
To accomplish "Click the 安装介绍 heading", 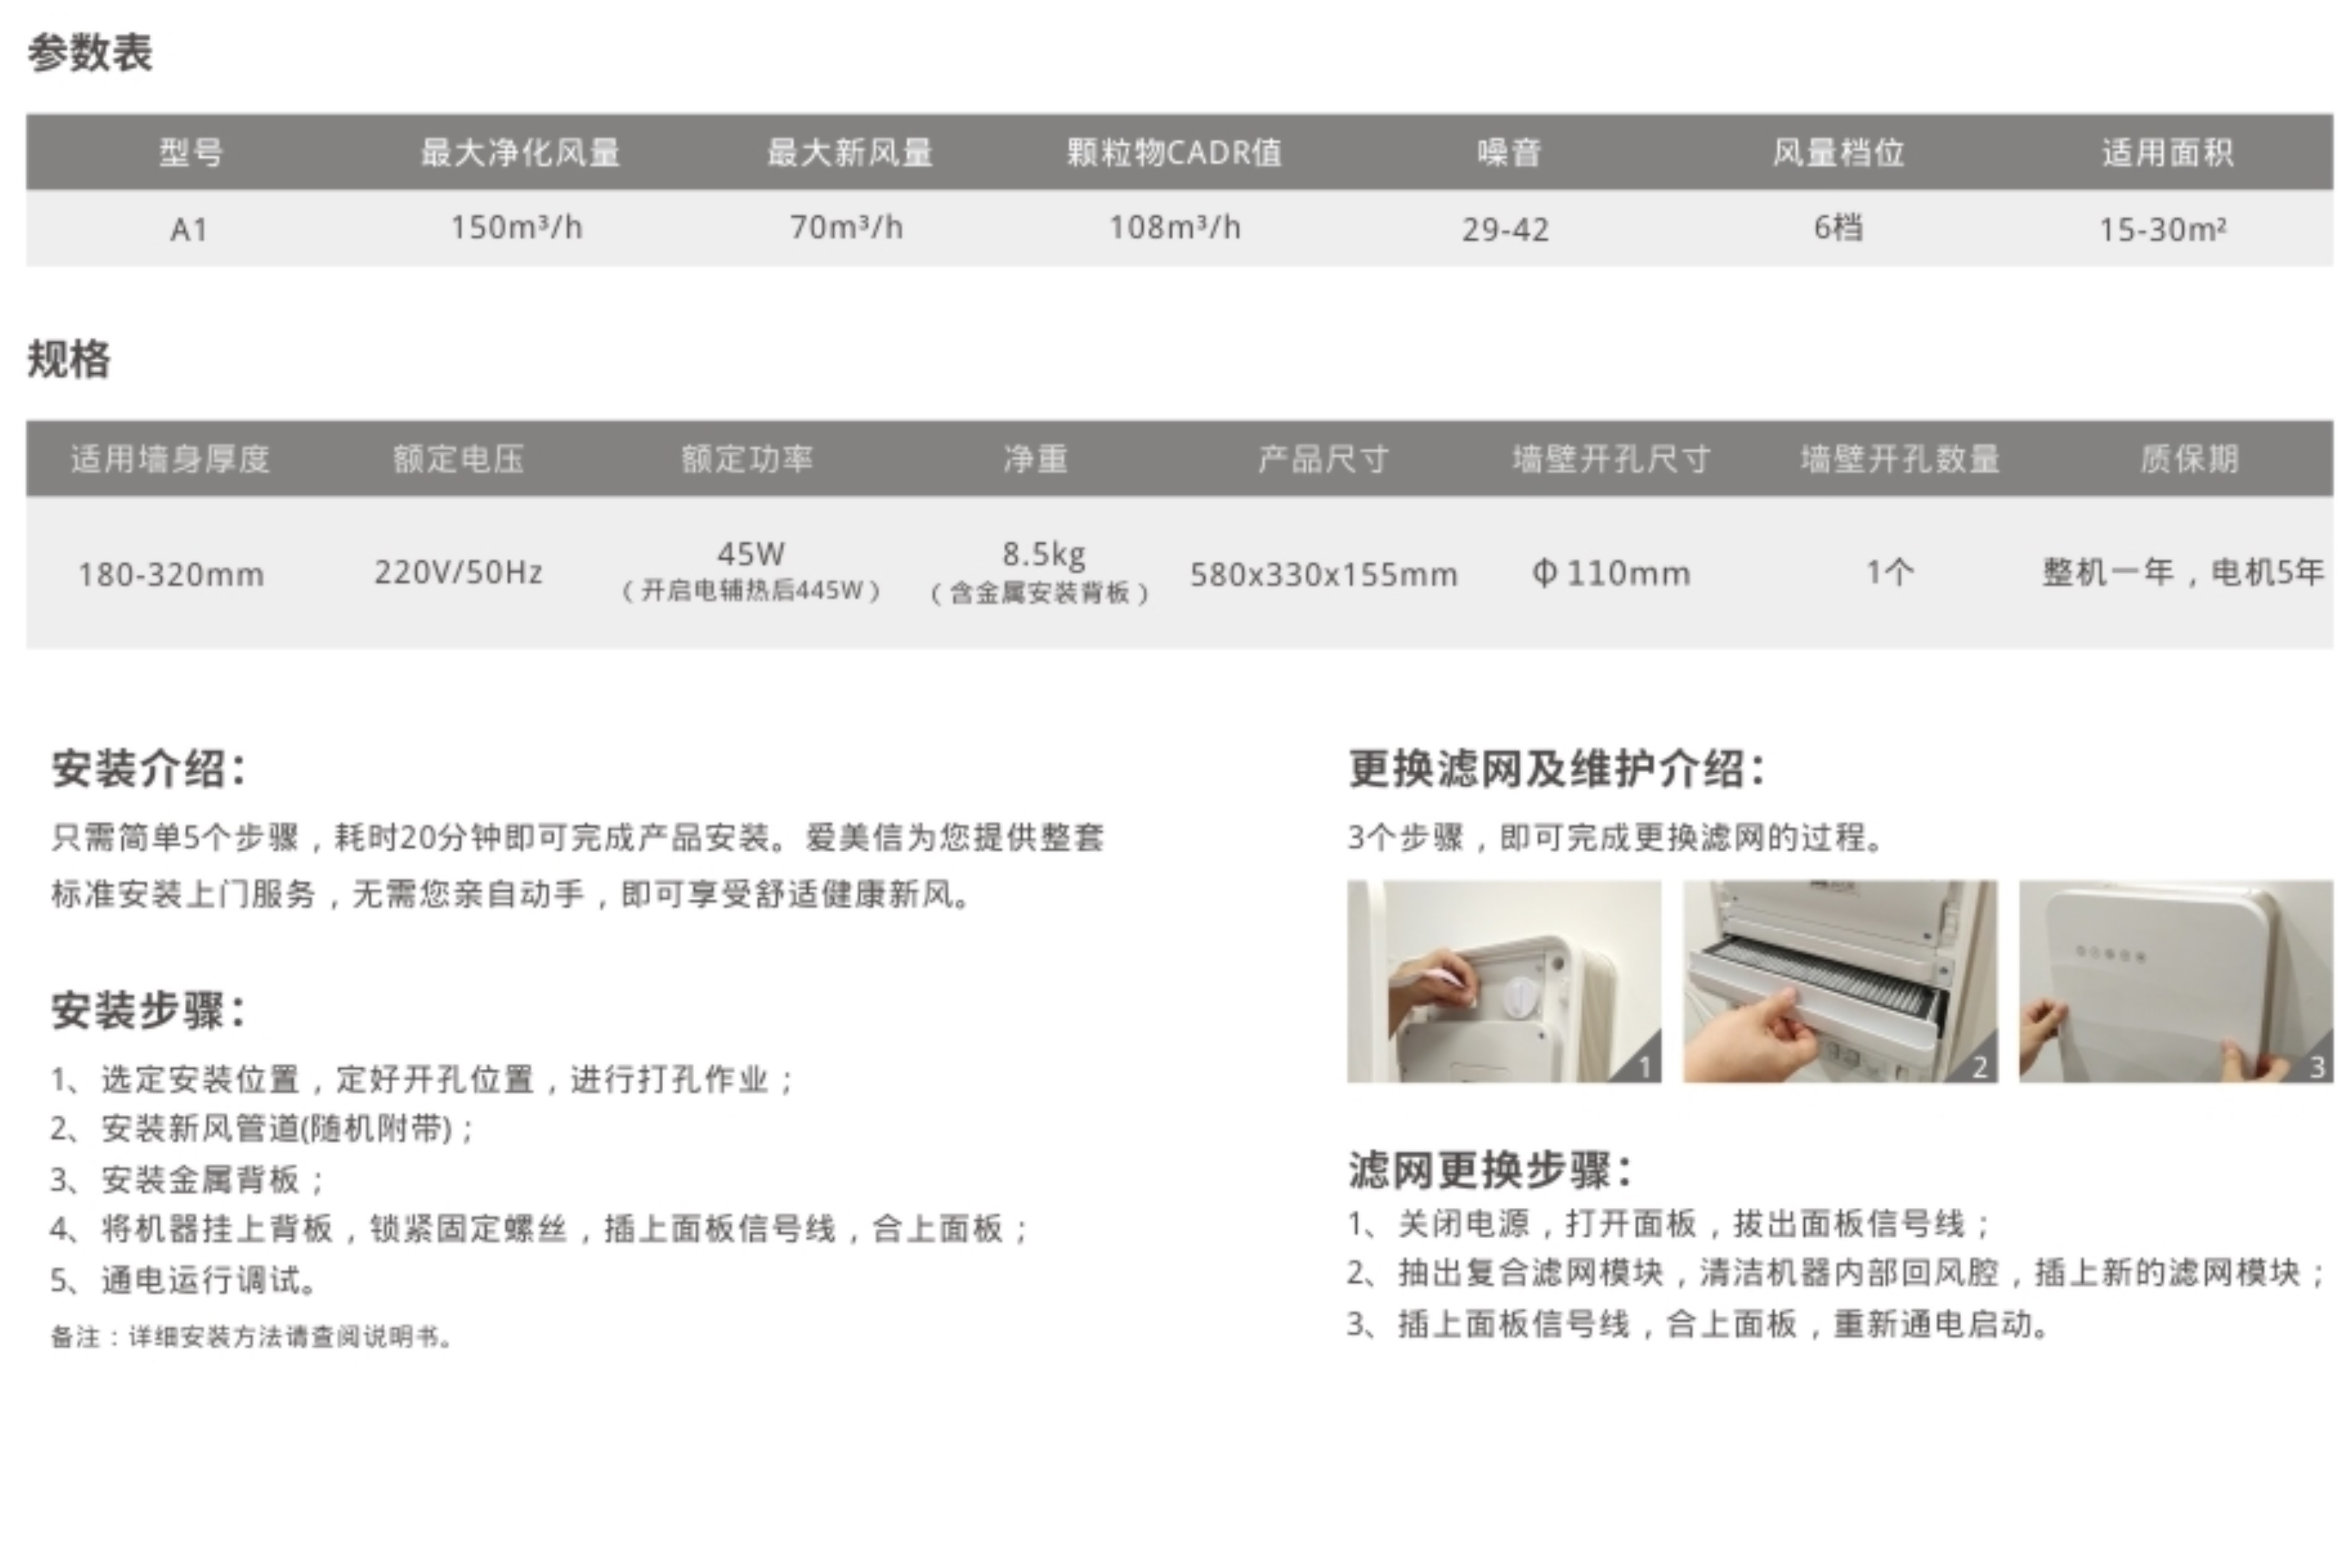I will click(149, 769).
